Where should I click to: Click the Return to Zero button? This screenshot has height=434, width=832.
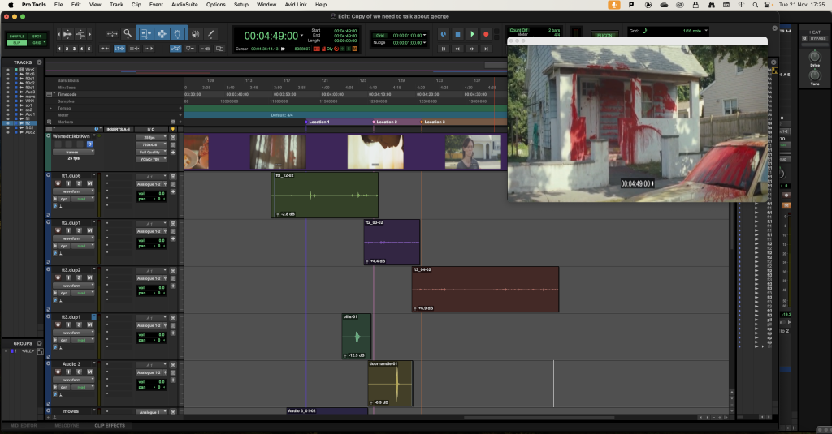click(444, 49)
